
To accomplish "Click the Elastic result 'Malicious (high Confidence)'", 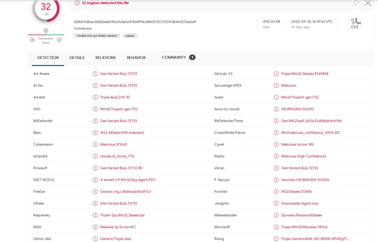I will coord(304,156).
